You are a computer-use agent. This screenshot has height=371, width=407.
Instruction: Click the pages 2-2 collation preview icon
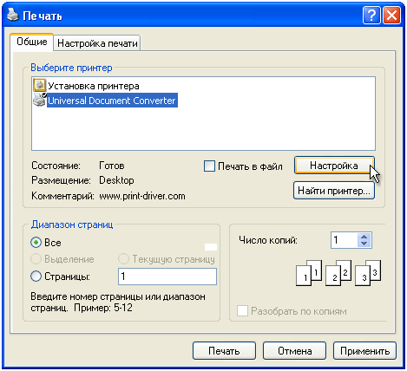pos(338,273)
